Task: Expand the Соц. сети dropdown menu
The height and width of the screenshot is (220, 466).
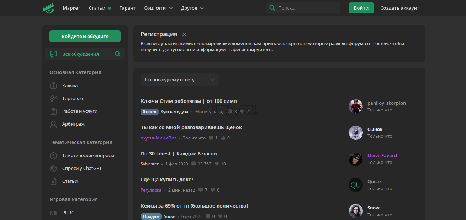Action: (x=158, y=8)
